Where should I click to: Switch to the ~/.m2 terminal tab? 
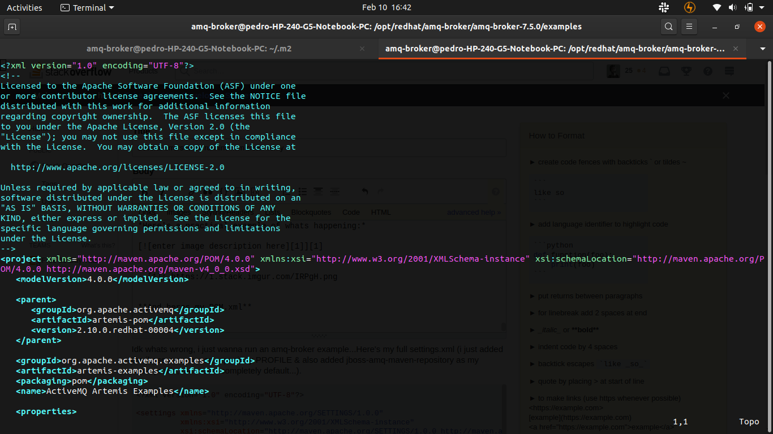point(189,49)
